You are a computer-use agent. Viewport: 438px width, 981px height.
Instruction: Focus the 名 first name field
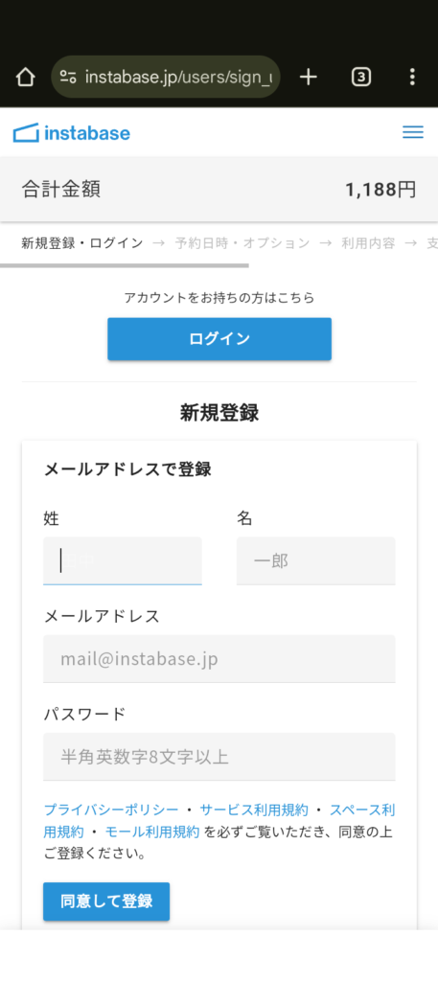click(316, 560)
